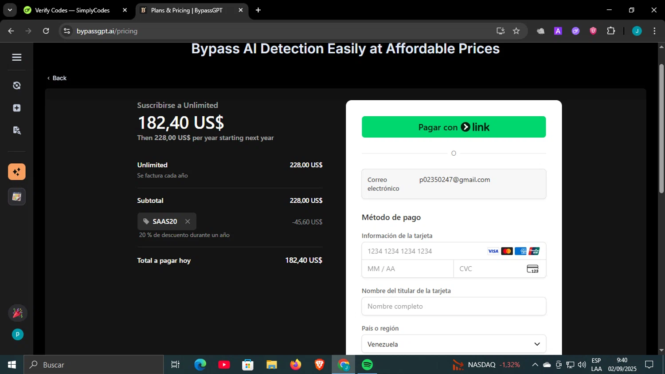Open the hamburger menu in sidebar
Screen dimensions: 665x374
17,57
